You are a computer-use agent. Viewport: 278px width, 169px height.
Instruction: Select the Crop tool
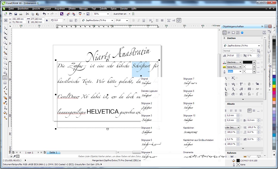point(5,38)
